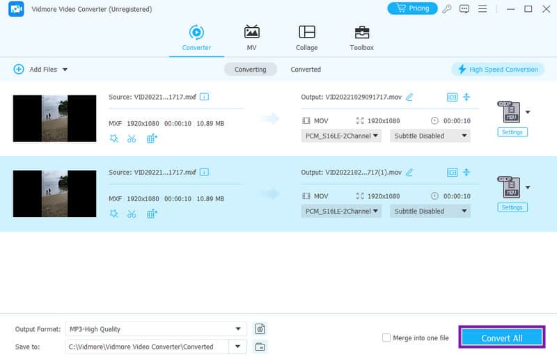
Task: Click the compress icon beside the second output
Action: pos(466,172)
